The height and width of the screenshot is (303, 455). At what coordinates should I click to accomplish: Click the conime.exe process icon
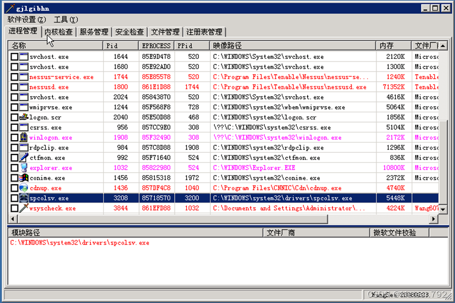click(x=24, y=178)
